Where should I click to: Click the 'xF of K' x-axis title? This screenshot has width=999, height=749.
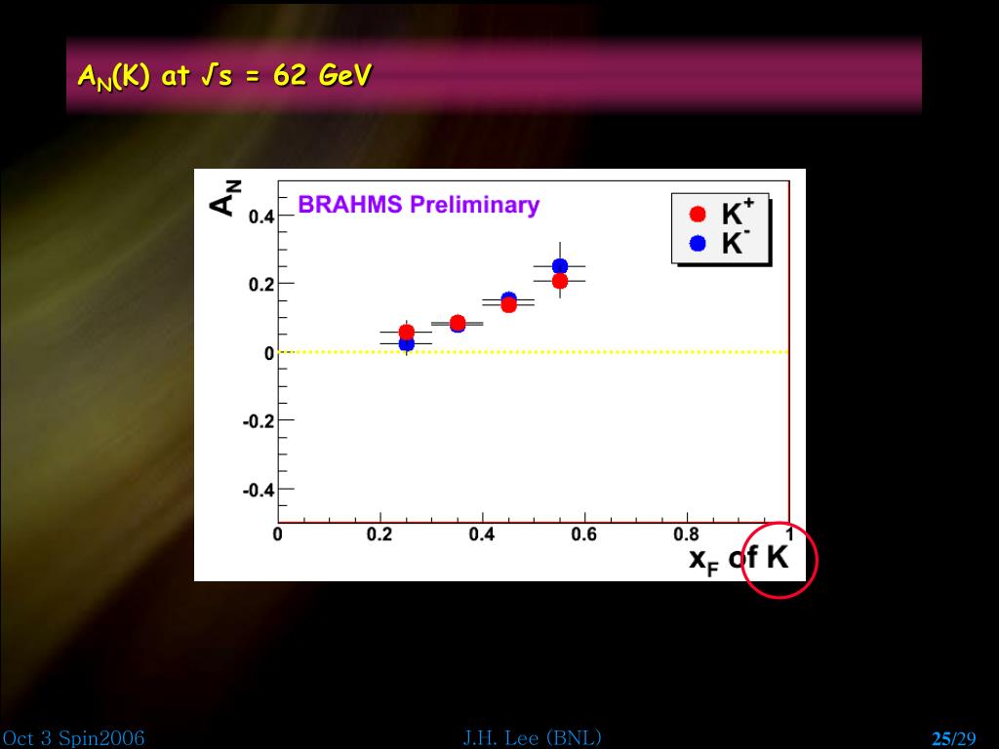[739, 561]
